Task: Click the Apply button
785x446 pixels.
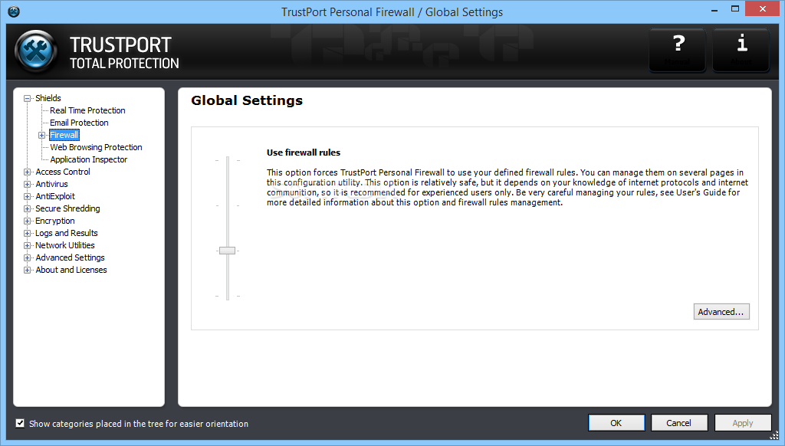Action: (742, 423)
